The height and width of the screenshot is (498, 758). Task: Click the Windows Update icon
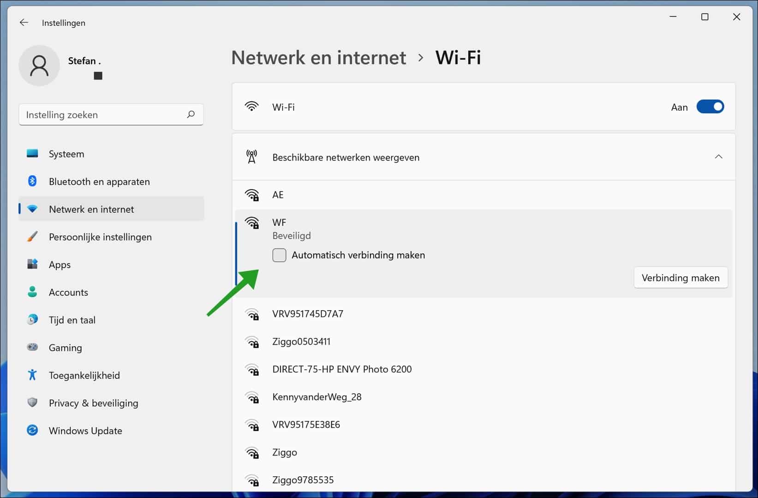coord(32,430)
